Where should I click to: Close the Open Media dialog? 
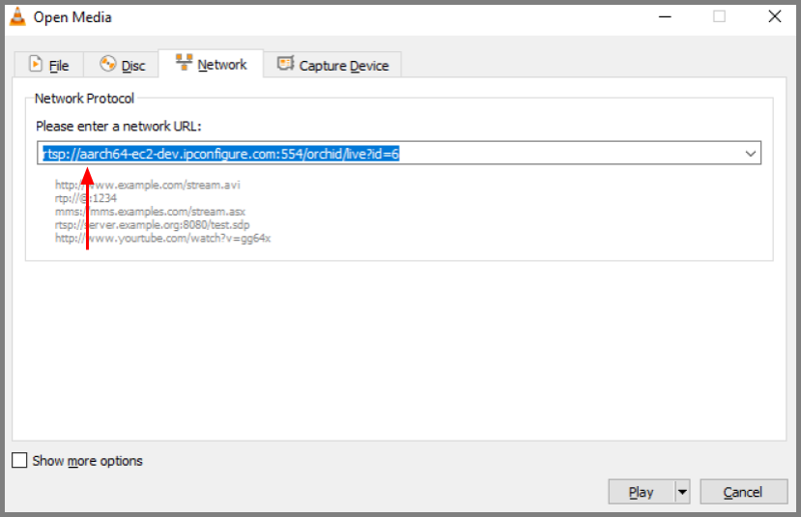click(774, 16)
